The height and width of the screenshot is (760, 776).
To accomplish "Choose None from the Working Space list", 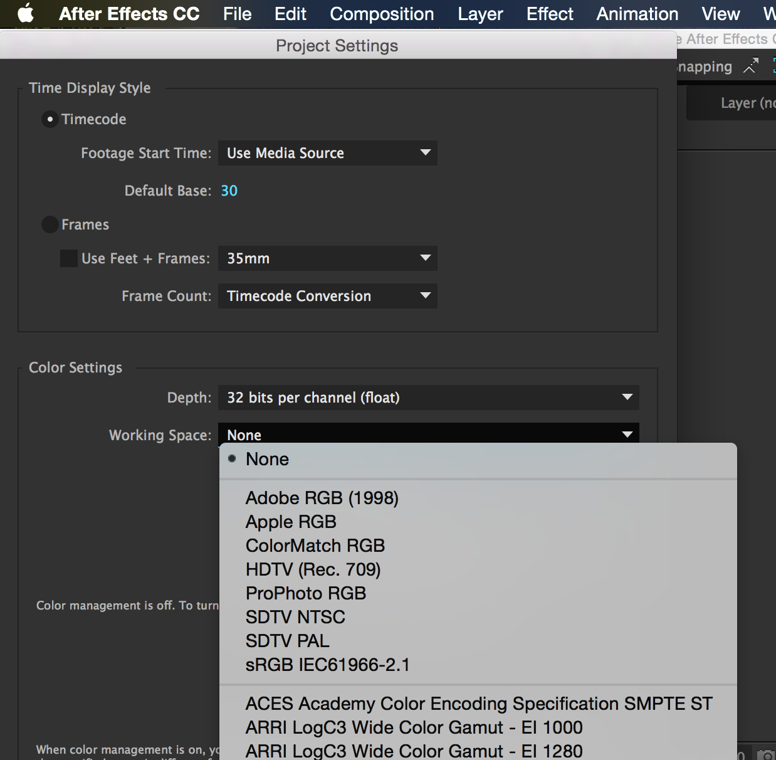I will pyautogui.click(x=478, y=459).
